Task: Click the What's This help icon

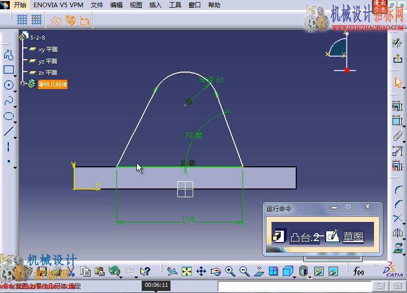Action: [145, 271]
